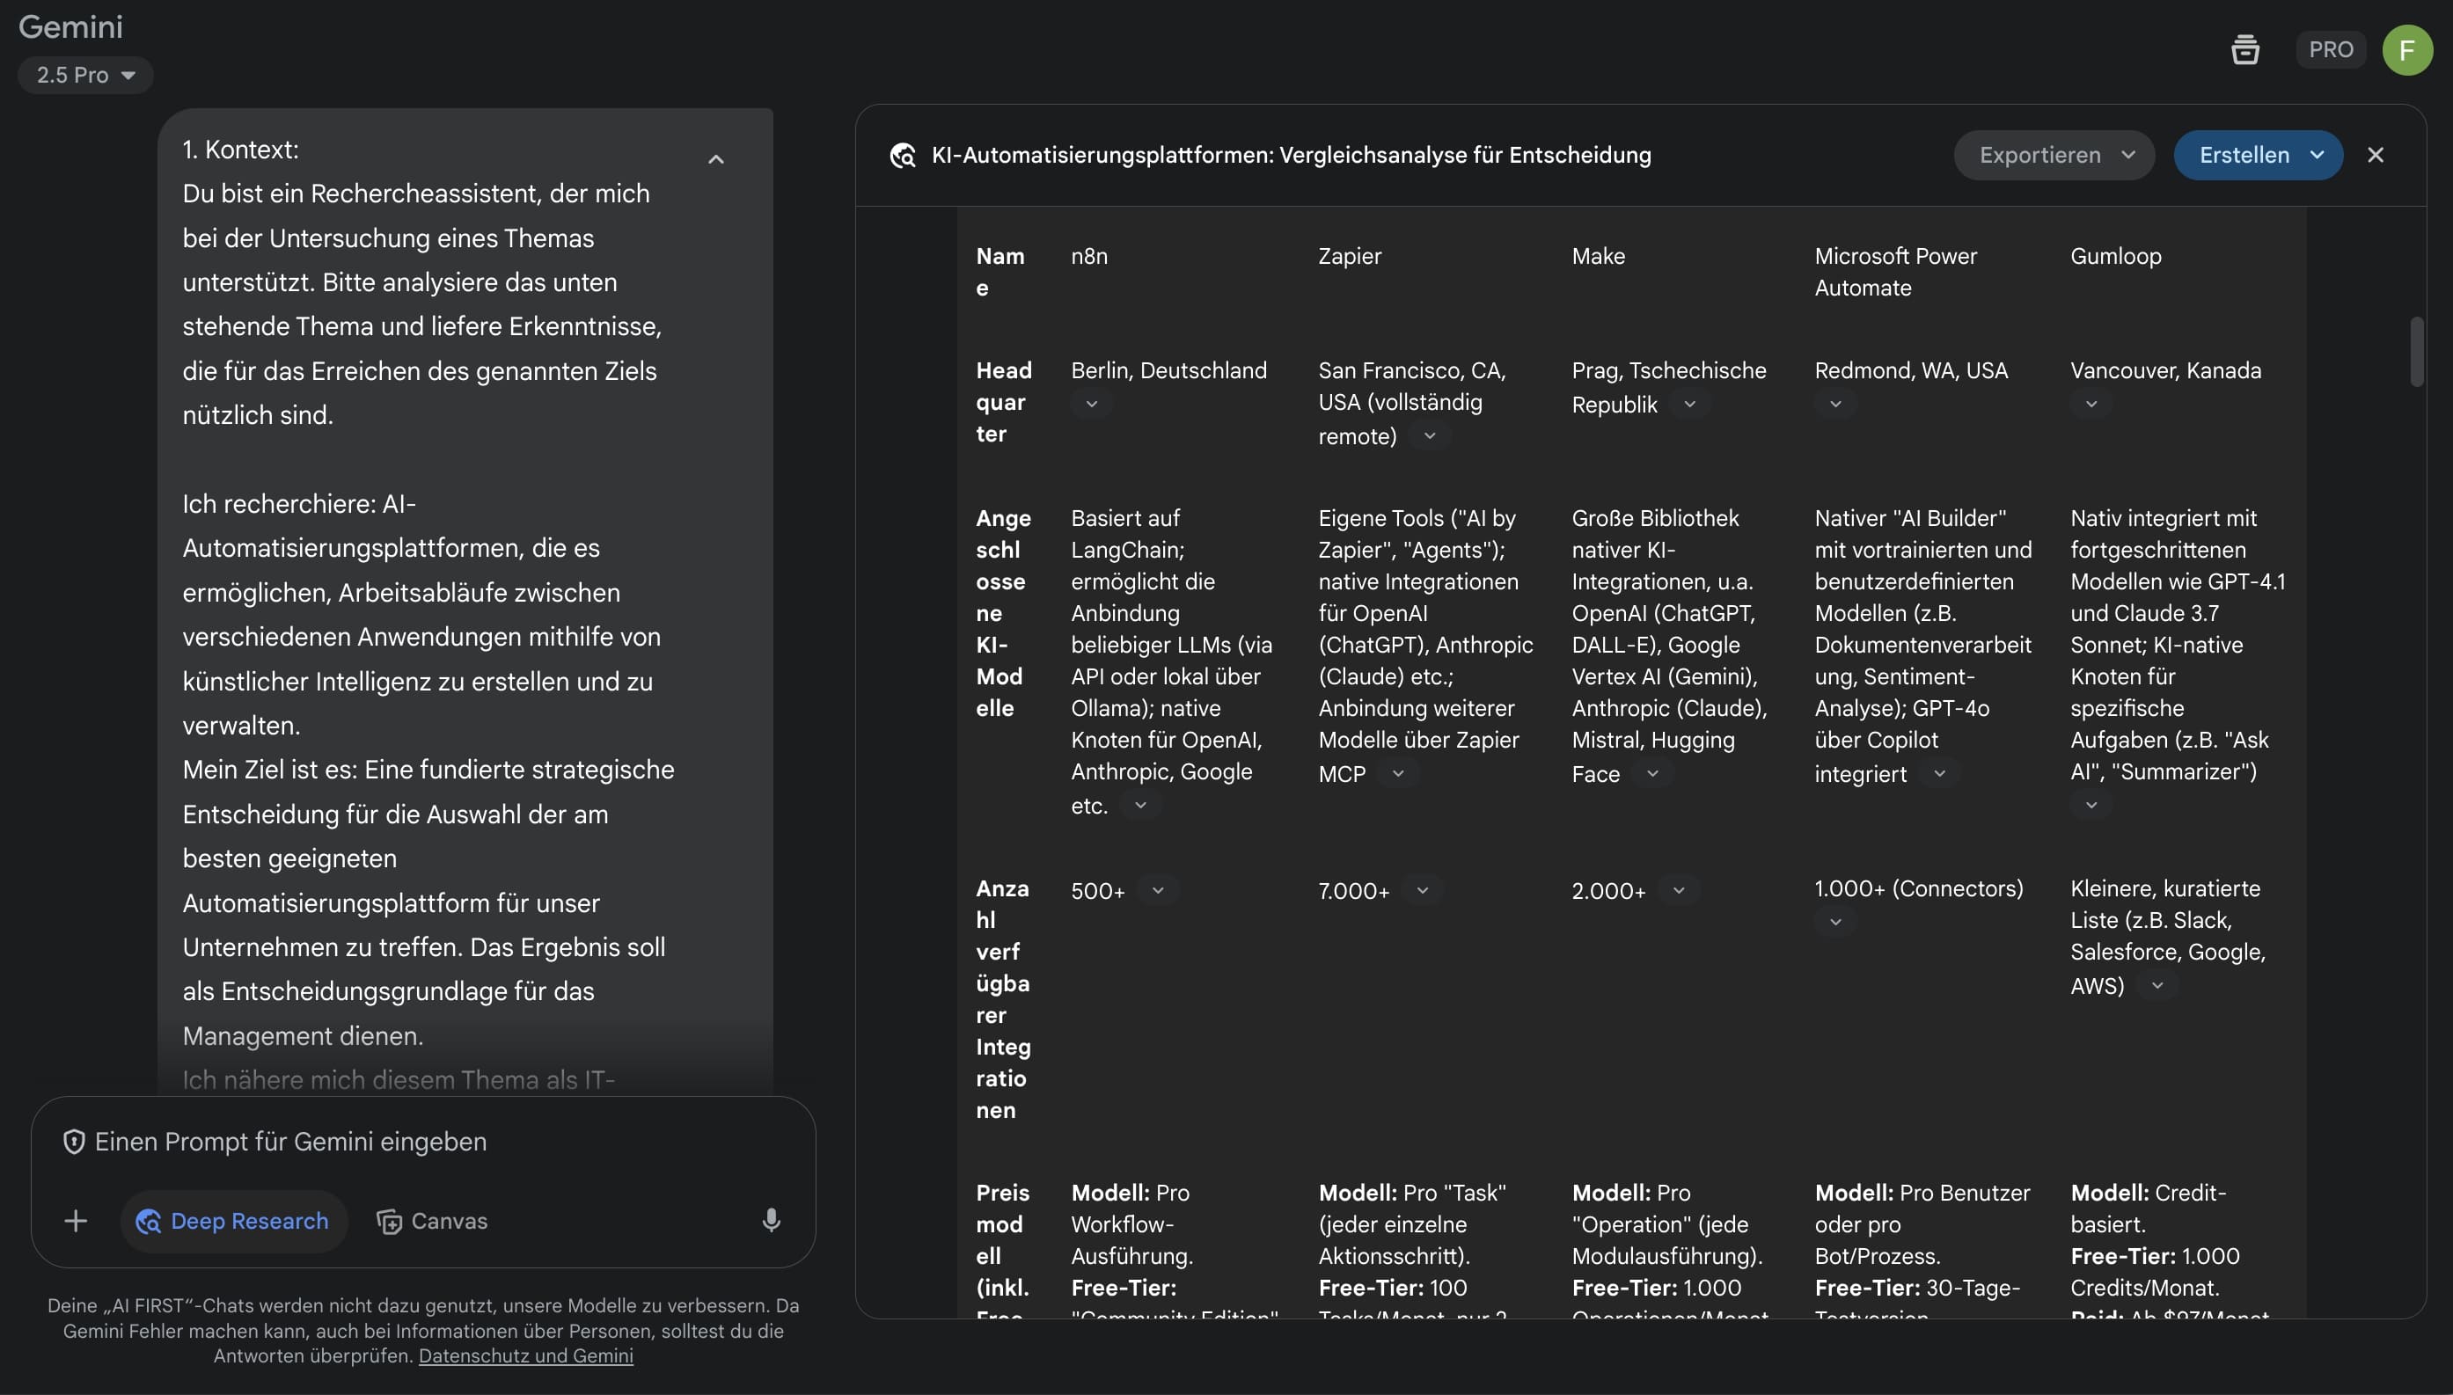Expand source chevron next to 7.000+

[x=1422, y=890]
